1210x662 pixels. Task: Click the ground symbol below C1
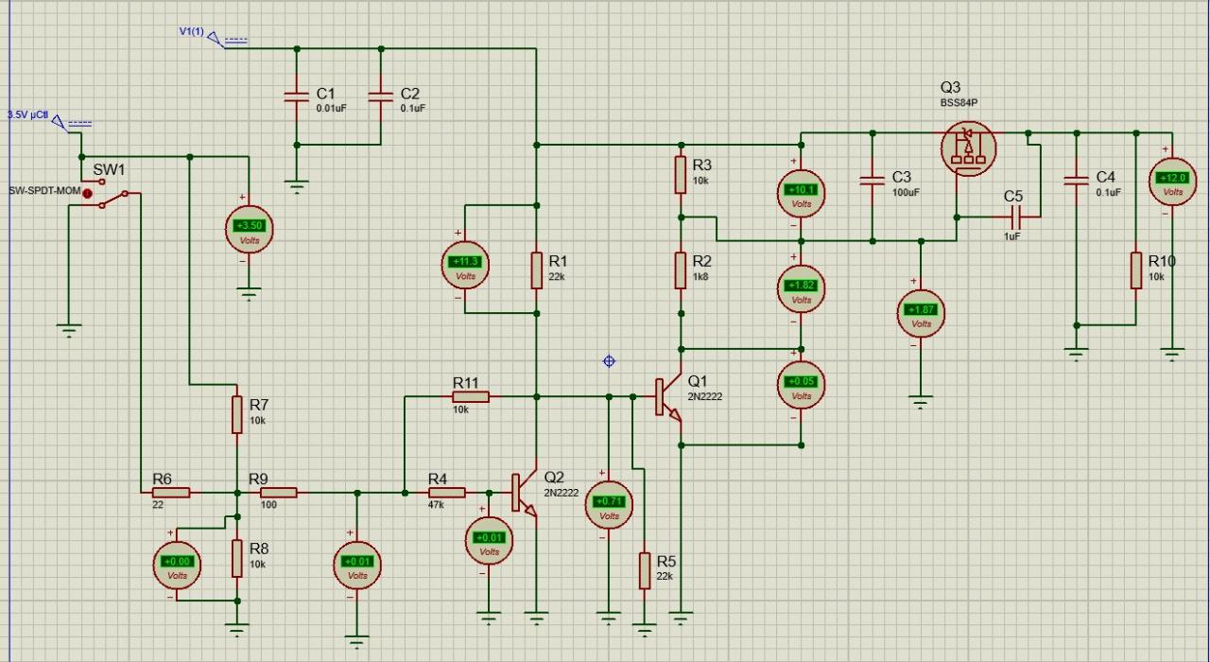point(297,186)
